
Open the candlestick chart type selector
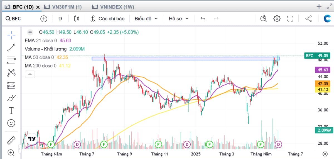click(x=77, y=19)
